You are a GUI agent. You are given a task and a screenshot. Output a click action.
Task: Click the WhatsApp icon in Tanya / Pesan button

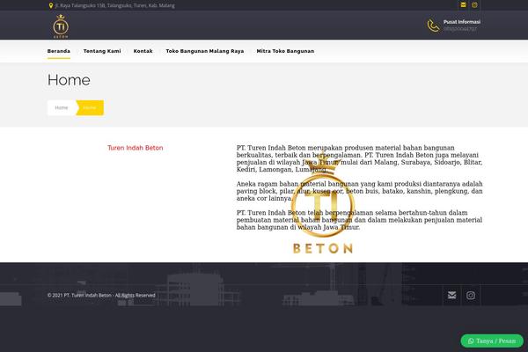coord(471,341)
